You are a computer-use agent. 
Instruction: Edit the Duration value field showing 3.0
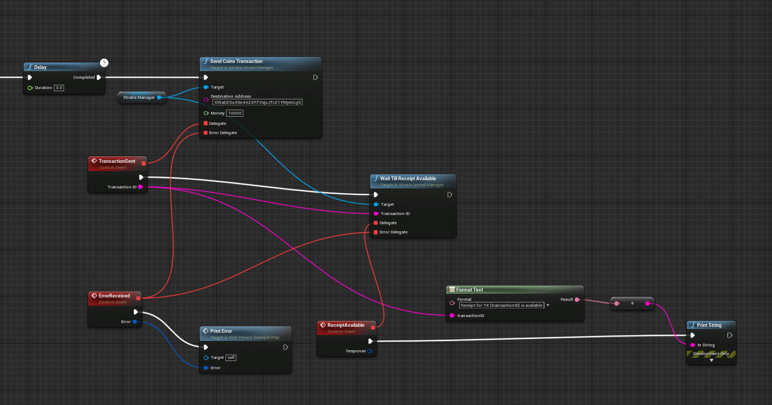59,87
